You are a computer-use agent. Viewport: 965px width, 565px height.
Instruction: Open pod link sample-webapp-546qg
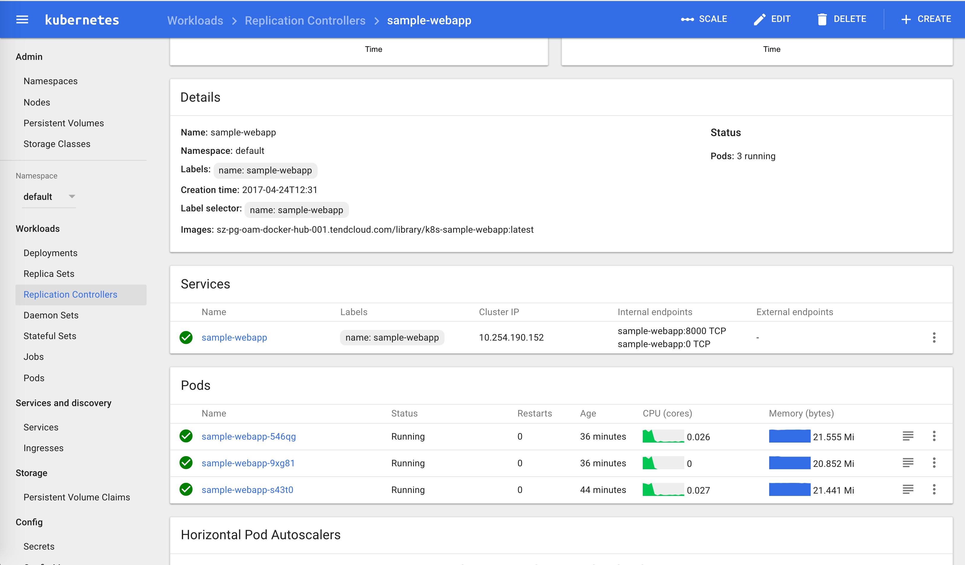pyautogui.click(x=249, y=436)
